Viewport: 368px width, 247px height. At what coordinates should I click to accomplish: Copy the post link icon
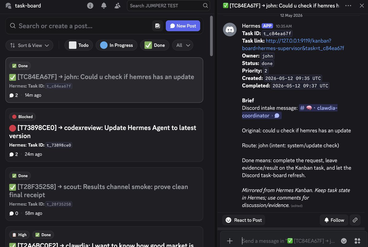click(355, 220)
